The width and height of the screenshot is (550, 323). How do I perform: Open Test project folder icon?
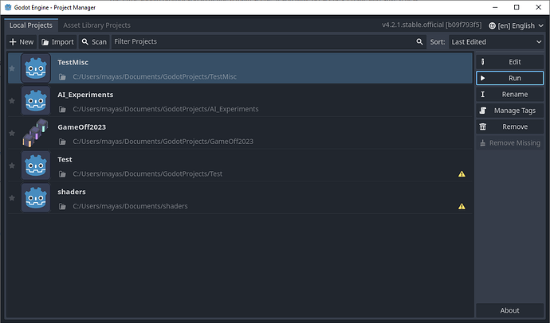[62, 174]
